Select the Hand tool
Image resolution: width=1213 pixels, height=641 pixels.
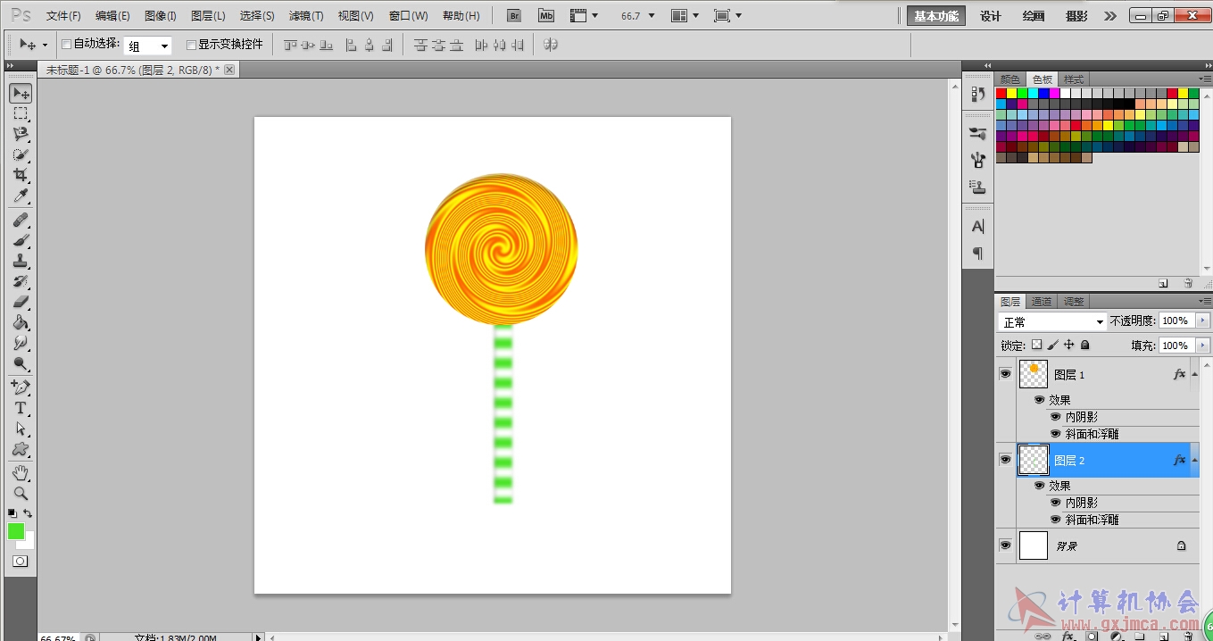(21, 472)
